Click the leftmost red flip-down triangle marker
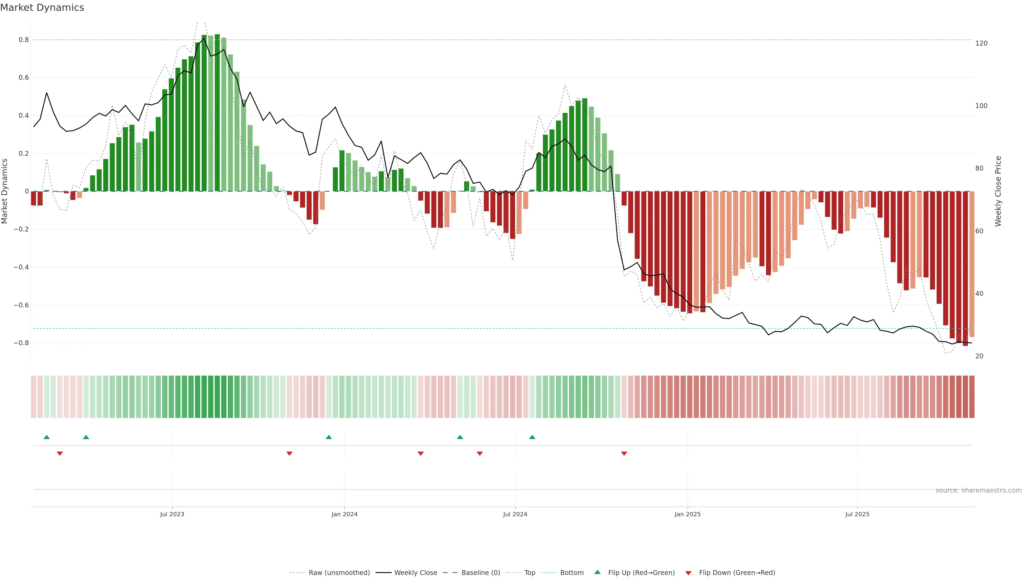 tap(60, 453)
